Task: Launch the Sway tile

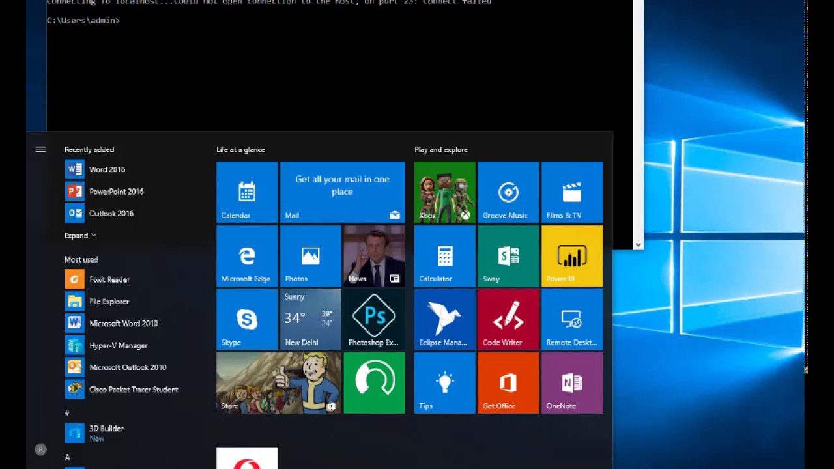Action: [x=508, y=256]
